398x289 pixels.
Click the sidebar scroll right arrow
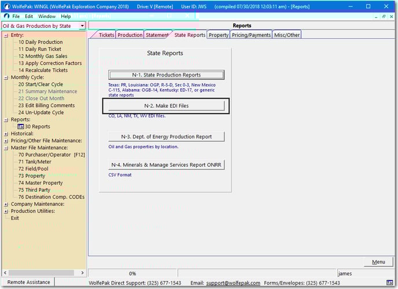click(82, 273)
